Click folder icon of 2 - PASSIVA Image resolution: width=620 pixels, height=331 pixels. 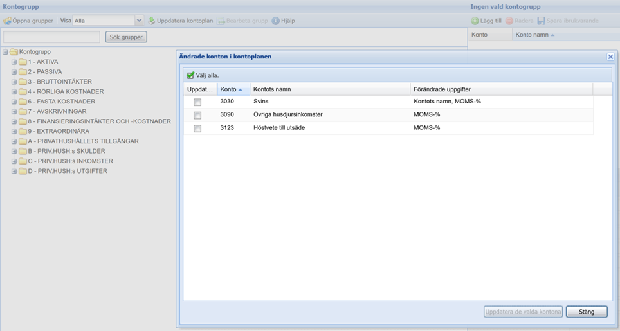point(23,71)
